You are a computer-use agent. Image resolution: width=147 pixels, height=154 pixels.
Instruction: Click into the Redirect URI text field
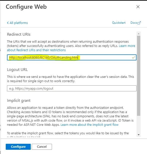72,57
